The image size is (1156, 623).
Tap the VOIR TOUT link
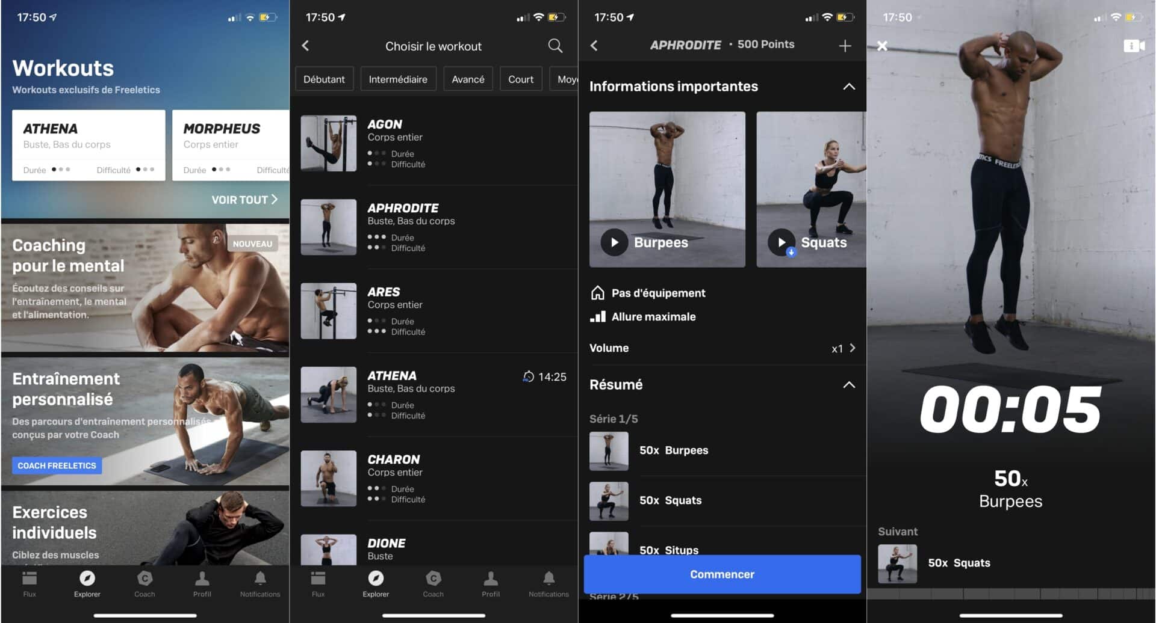[x=243, y=200]
